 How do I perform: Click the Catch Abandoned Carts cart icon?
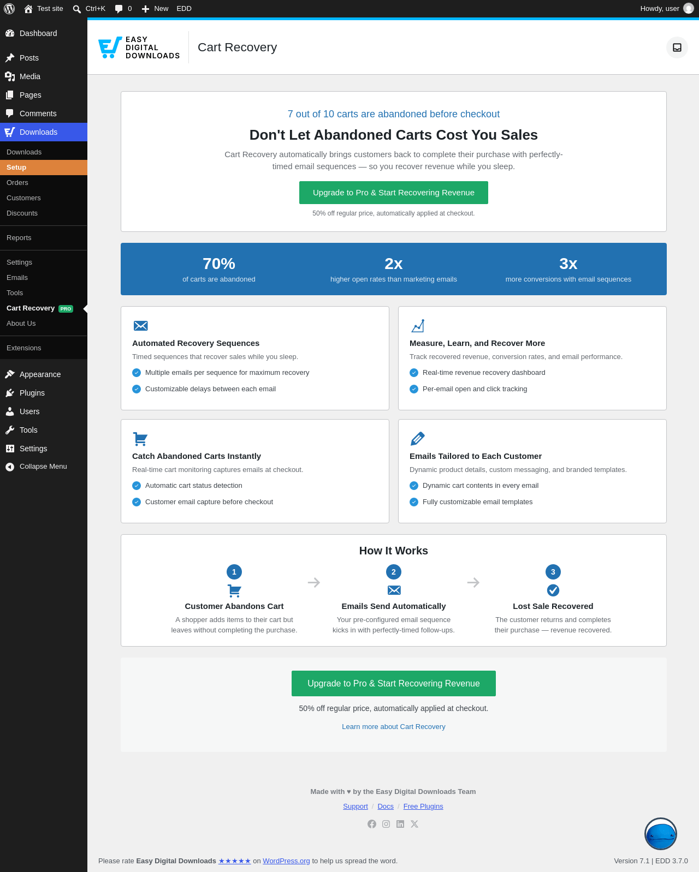[x=140, y=439]
